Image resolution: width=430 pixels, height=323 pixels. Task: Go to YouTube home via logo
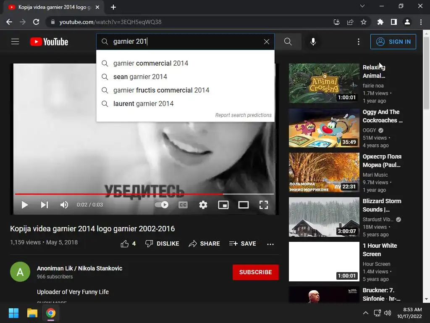[x=49, y=42]
